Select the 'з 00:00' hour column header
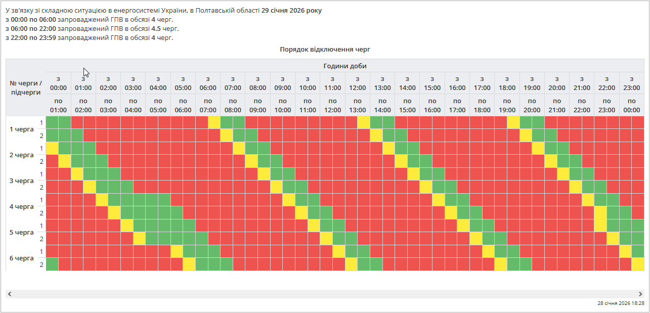650x313 pixels. click(58, 83)
